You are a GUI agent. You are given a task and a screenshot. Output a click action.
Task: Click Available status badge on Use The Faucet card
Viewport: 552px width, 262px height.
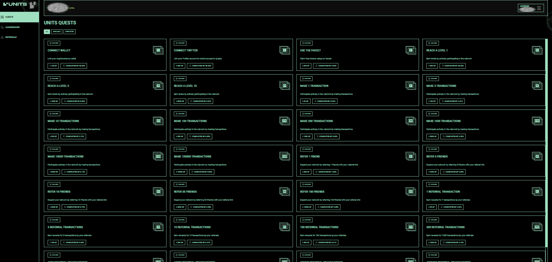pos(306,43)
